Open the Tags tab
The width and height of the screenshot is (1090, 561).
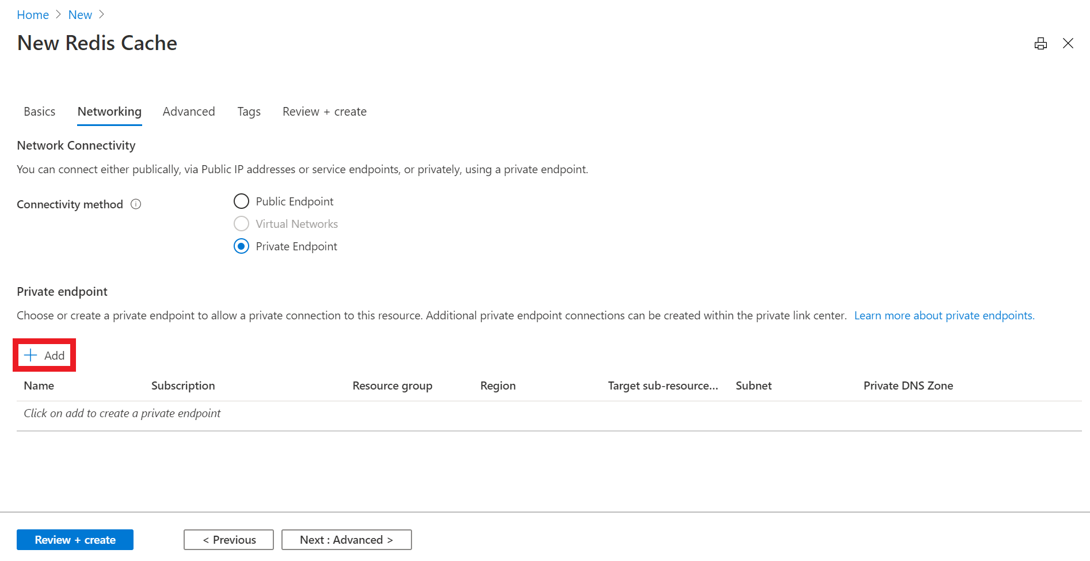point(249,111)
